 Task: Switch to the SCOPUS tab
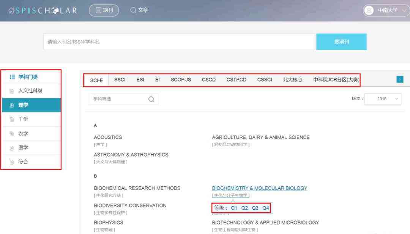(x=181, y=79)
